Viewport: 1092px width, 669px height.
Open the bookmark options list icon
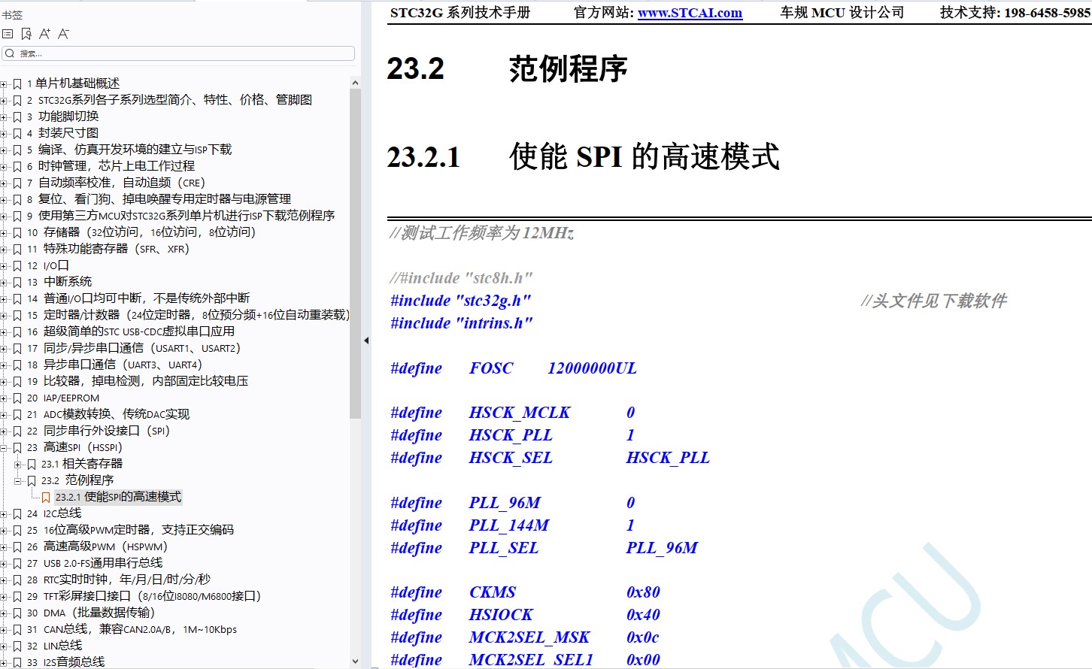click(x=8, y=34)
